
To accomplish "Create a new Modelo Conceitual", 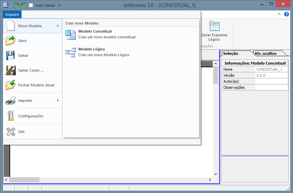I will pyautogui.click(x=131, y=34).
